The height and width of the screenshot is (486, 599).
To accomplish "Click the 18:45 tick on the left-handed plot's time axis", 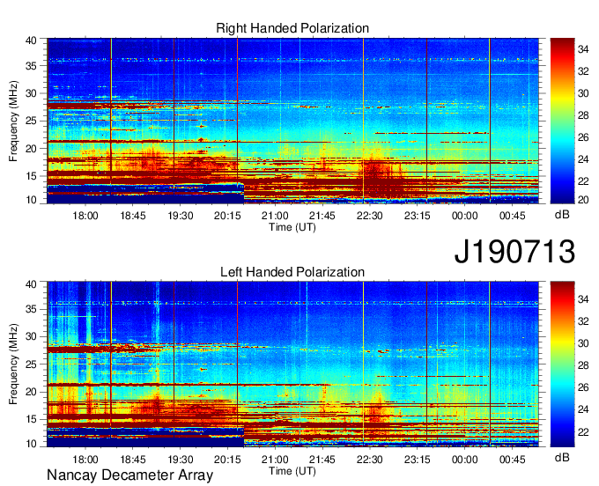I will (132, 460).
